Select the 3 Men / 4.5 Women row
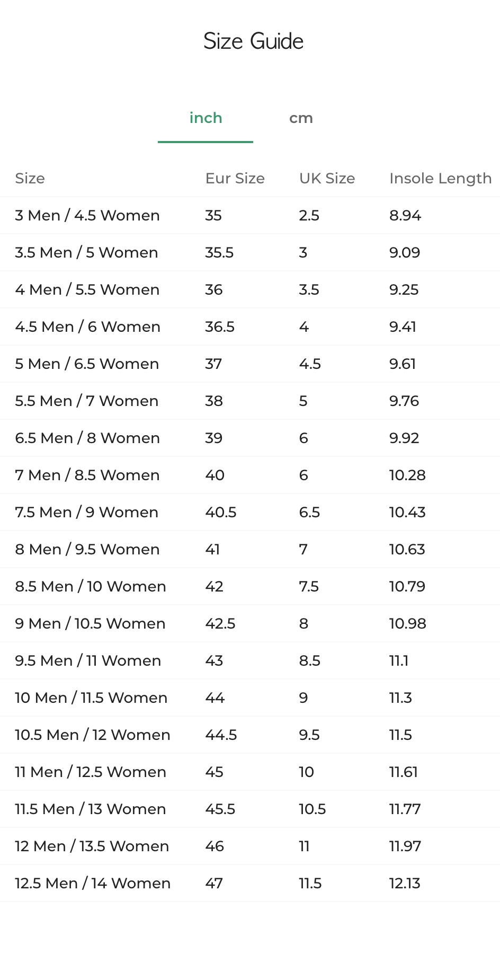The height and width of the screenshot is (953, 500). pos(87,216)
